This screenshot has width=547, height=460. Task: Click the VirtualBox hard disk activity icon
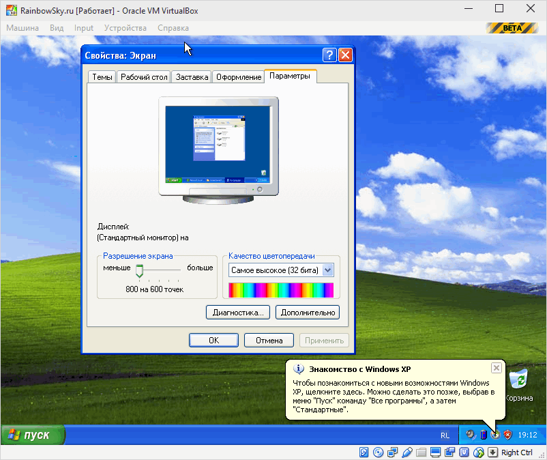[x=364, y=452]
